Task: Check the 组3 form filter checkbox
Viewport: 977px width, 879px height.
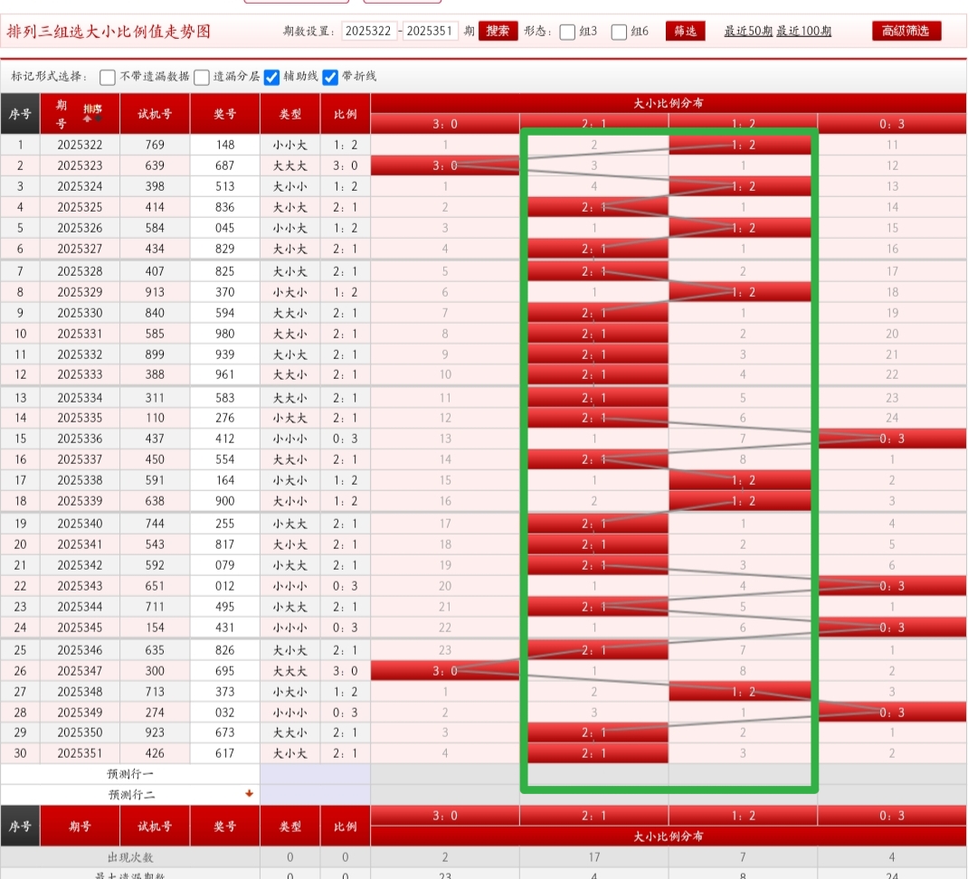Action: tap(568, 32)
